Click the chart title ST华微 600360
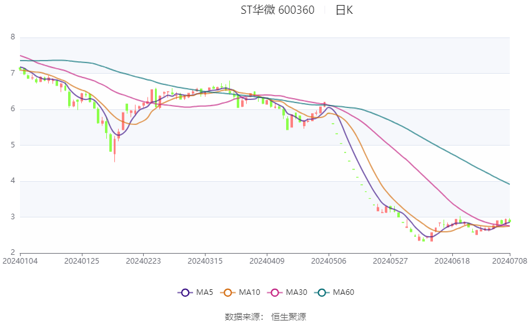531x323 pixels. click(278, 10)
